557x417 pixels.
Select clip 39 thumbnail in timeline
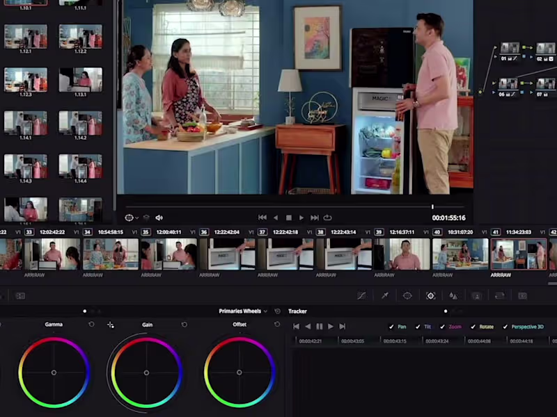pos(402,254)
